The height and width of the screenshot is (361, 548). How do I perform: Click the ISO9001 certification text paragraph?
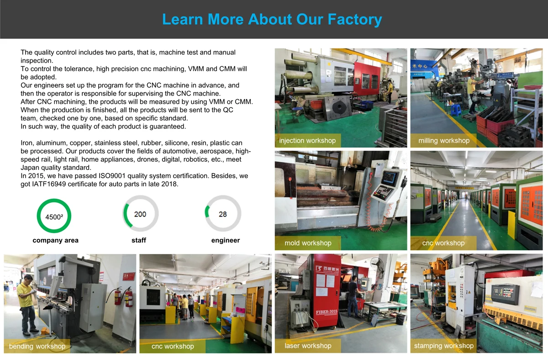pos(135,180)
